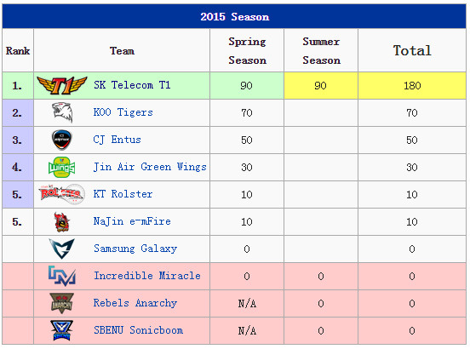The height and width of the screenshot is (349, 470).
Task: Open the Jin Air Green Wings link
Action: (x=150, y=167)
